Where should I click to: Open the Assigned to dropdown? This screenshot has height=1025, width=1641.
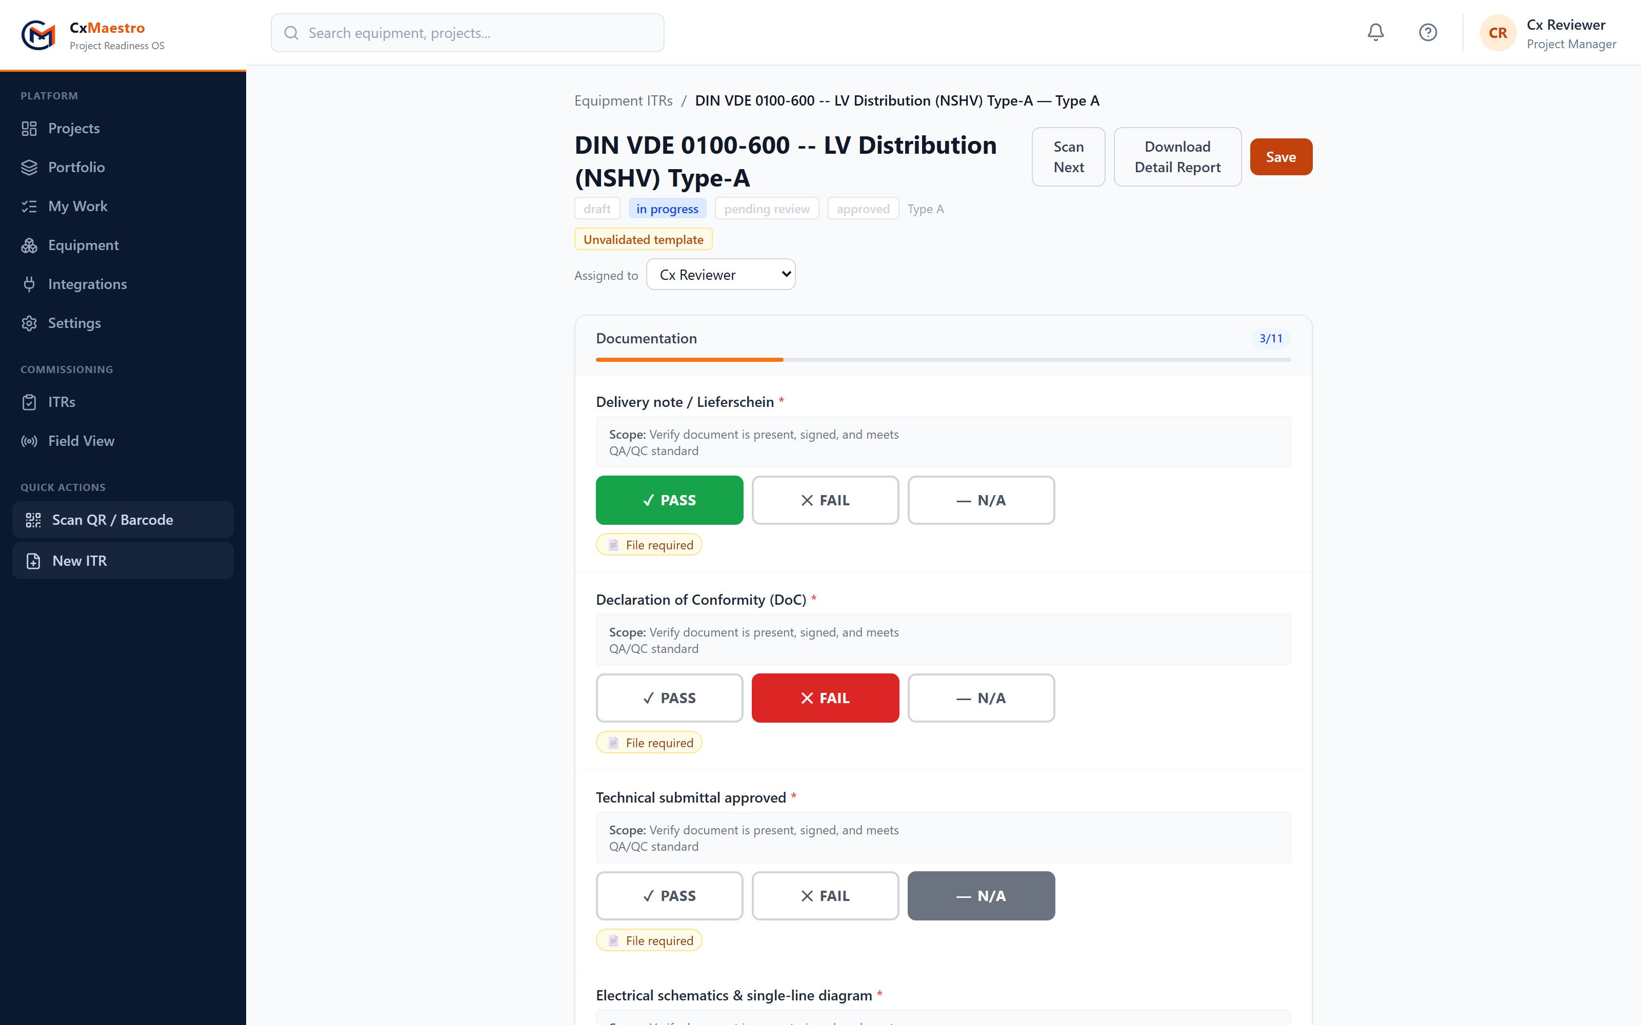(x=721, y=275)
